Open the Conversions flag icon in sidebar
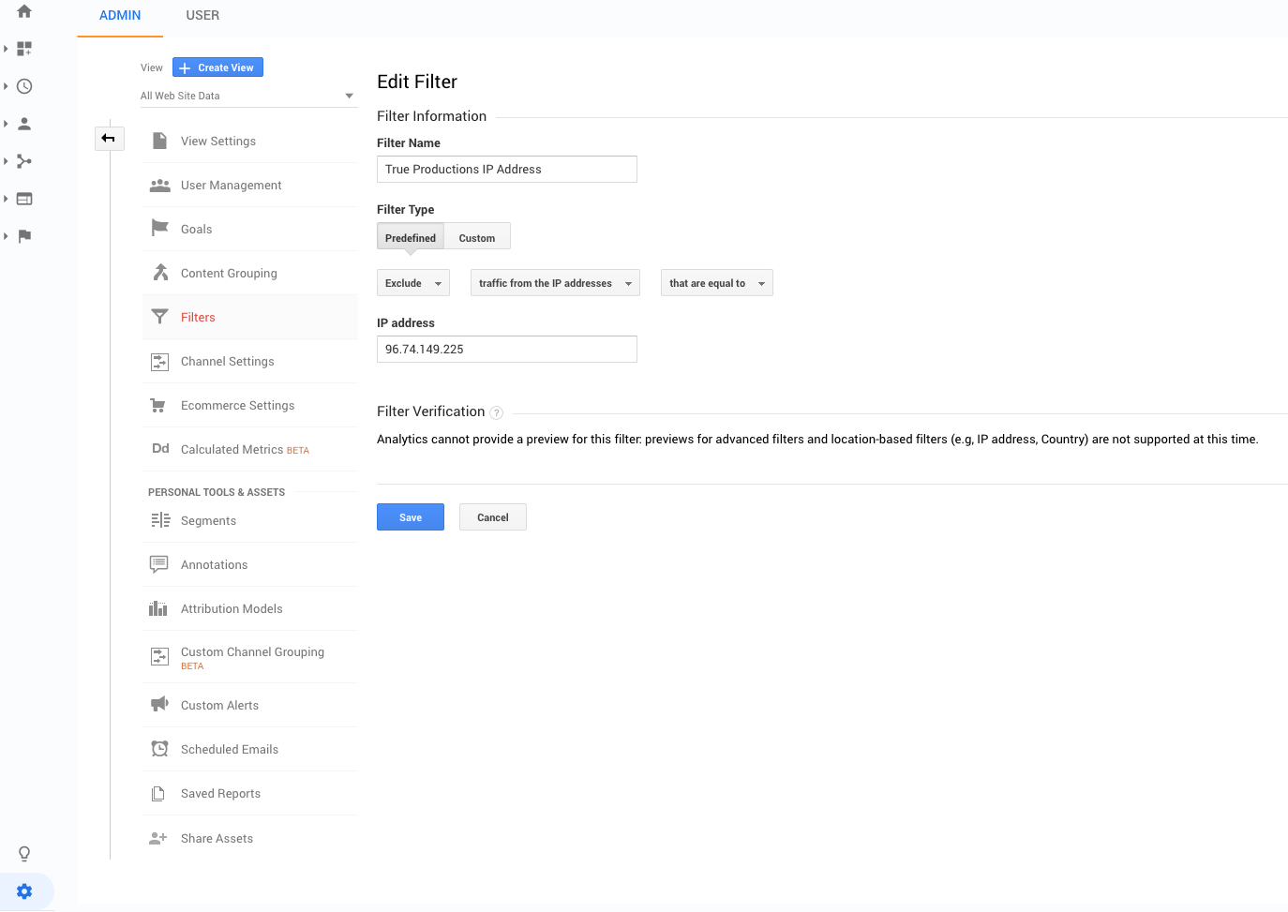1288x912 pixels. click(x=24, y=236)
